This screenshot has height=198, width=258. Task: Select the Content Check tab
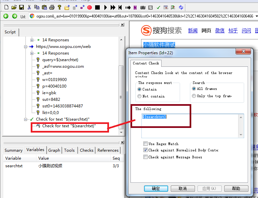tap(146, 63)
